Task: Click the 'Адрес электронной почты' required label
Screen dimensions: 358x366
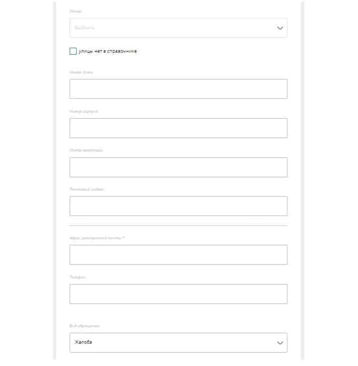Action: pos(97,238)
